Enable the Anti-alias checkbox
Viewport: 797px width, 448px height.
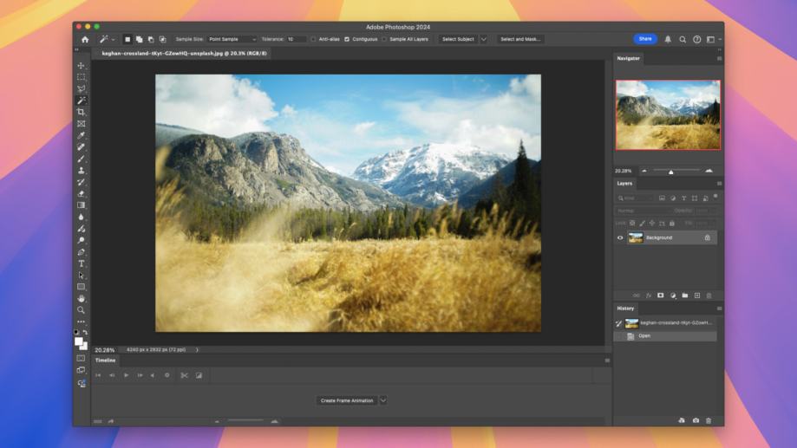pos(313,39)
